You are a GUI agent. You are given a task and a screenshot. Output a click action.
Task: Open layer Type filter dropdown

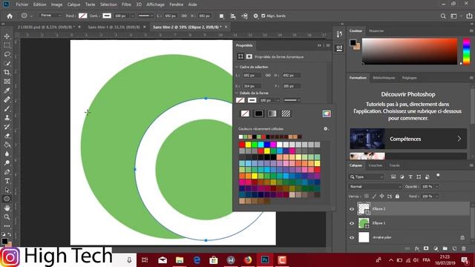[367, 177]
